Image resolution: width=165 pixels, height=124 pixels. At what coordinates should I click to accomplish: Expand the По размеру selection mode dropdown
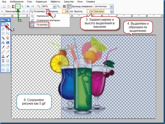click(x=48, y=12)
